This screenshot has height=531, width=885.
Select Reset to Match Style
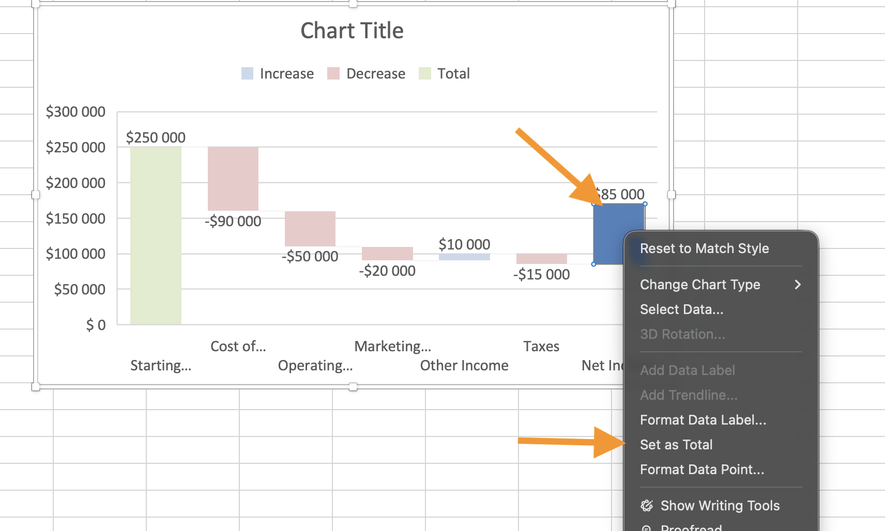tap(704, 248)
